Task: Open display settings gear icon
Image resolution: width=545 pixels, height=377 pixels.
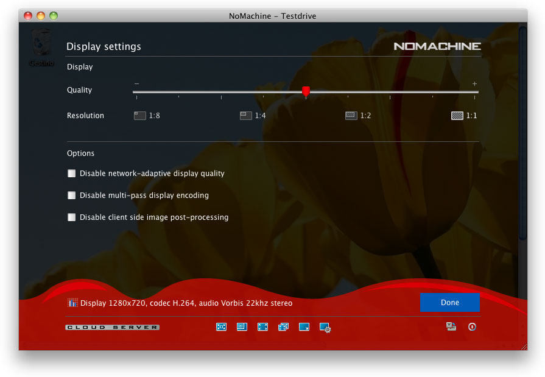Action: point(325,328)
